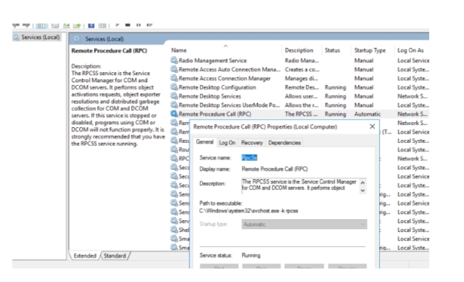
Task: Click Local Service log-on cell of Radio Management
Action: (413, 61)
